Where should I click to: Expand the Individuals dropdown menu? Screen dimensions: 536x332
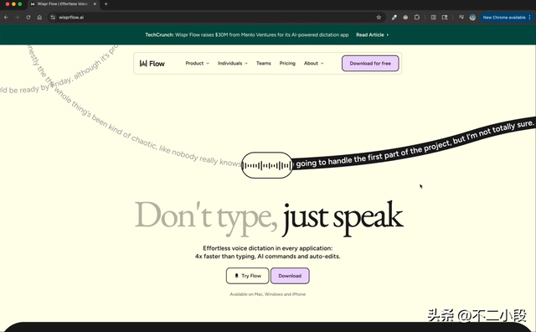tap(233, 64)
